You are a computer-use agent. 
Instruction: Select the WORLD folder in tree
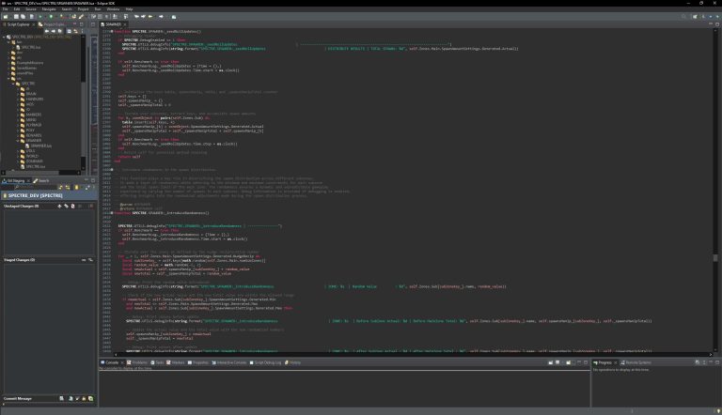[29, 156]
